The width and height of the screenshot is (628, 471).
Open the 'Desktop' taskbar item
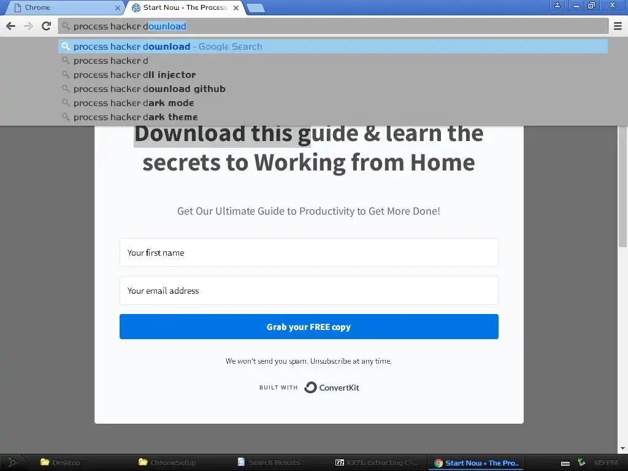[x=61, y=462]
